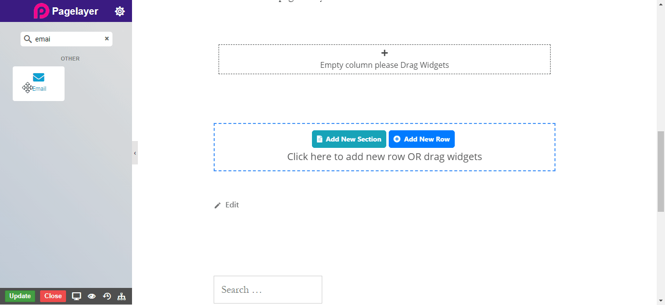Click the Update button
The image size is (665, 305).
pos(20,296)
